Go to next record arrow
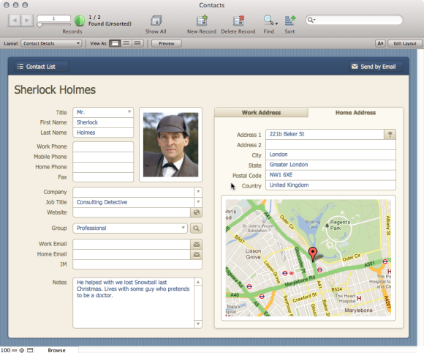The width and height of the screenshot is (424, 353). point(27,20)
